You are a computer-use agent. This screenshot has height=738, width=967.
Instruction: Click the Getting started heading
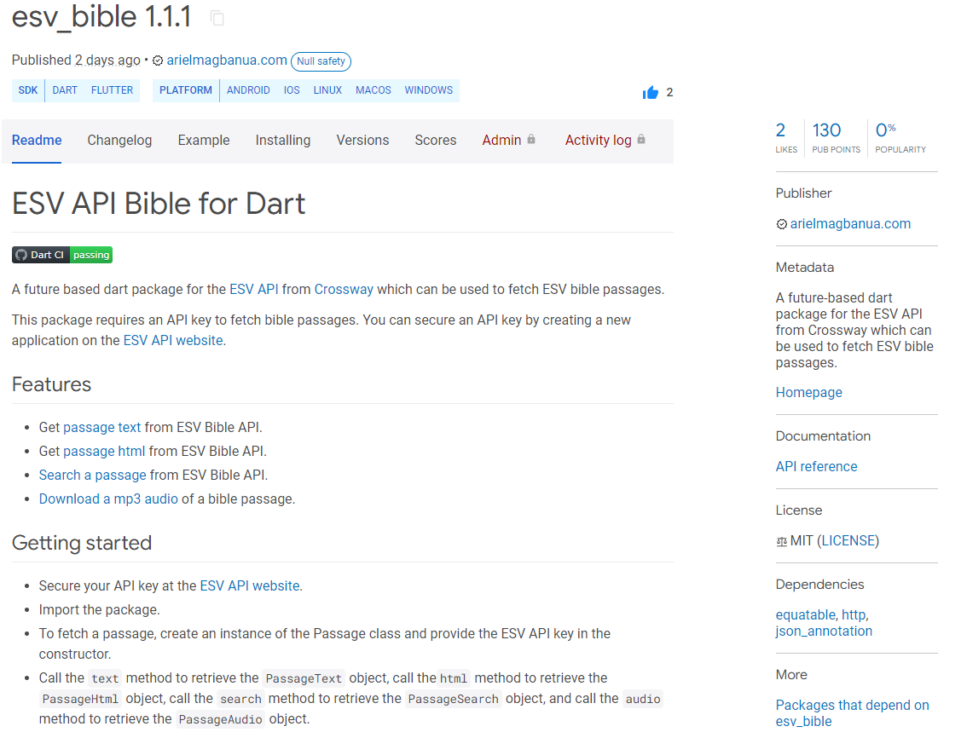click(x=81, y=543)
